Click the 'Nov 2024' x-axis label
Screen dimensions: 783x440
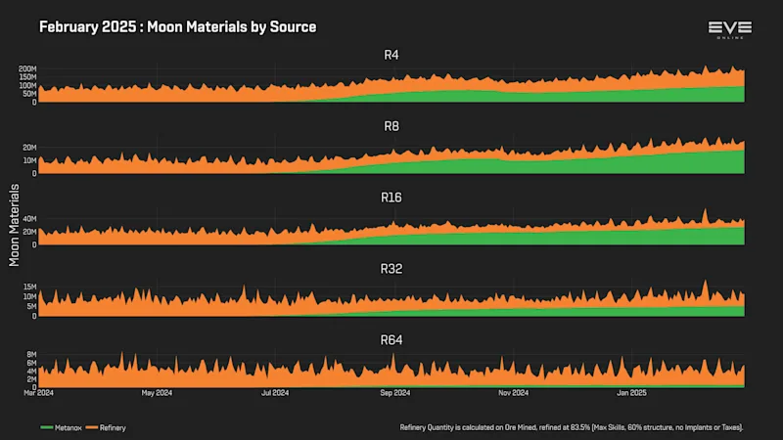point(513,393)
